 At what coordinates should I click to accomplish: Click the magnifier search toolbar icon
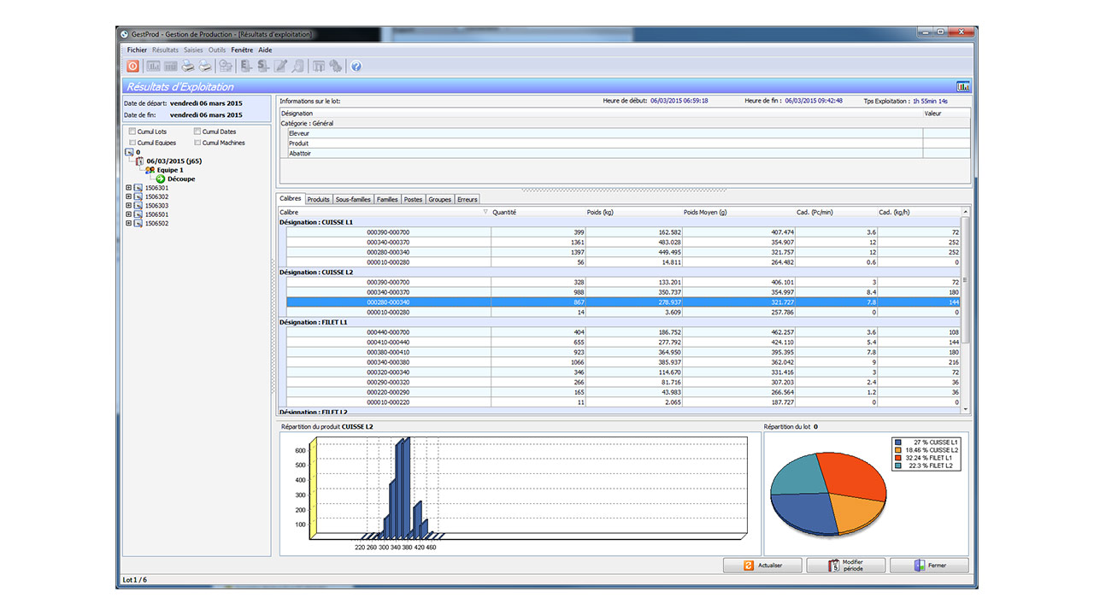coord(297,66)
